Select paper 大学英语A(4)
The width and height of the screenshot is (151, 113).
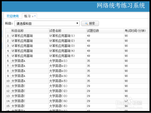[58, 76]
